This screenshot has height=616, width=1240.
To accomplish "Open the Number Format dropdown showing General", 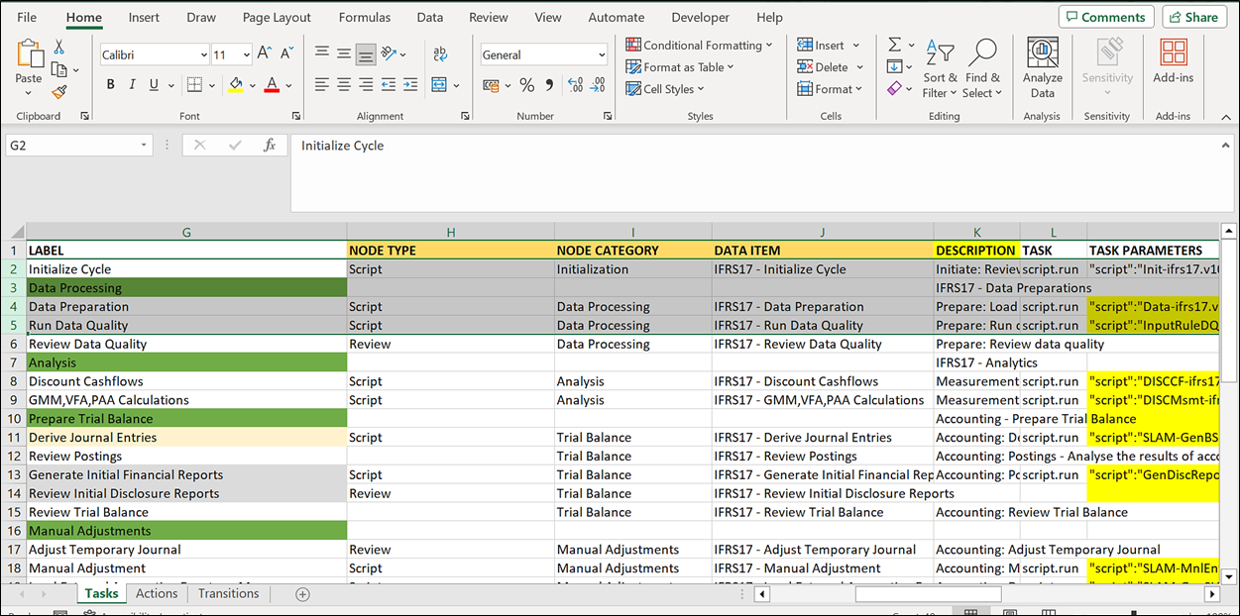I will [x=543, y=53].
